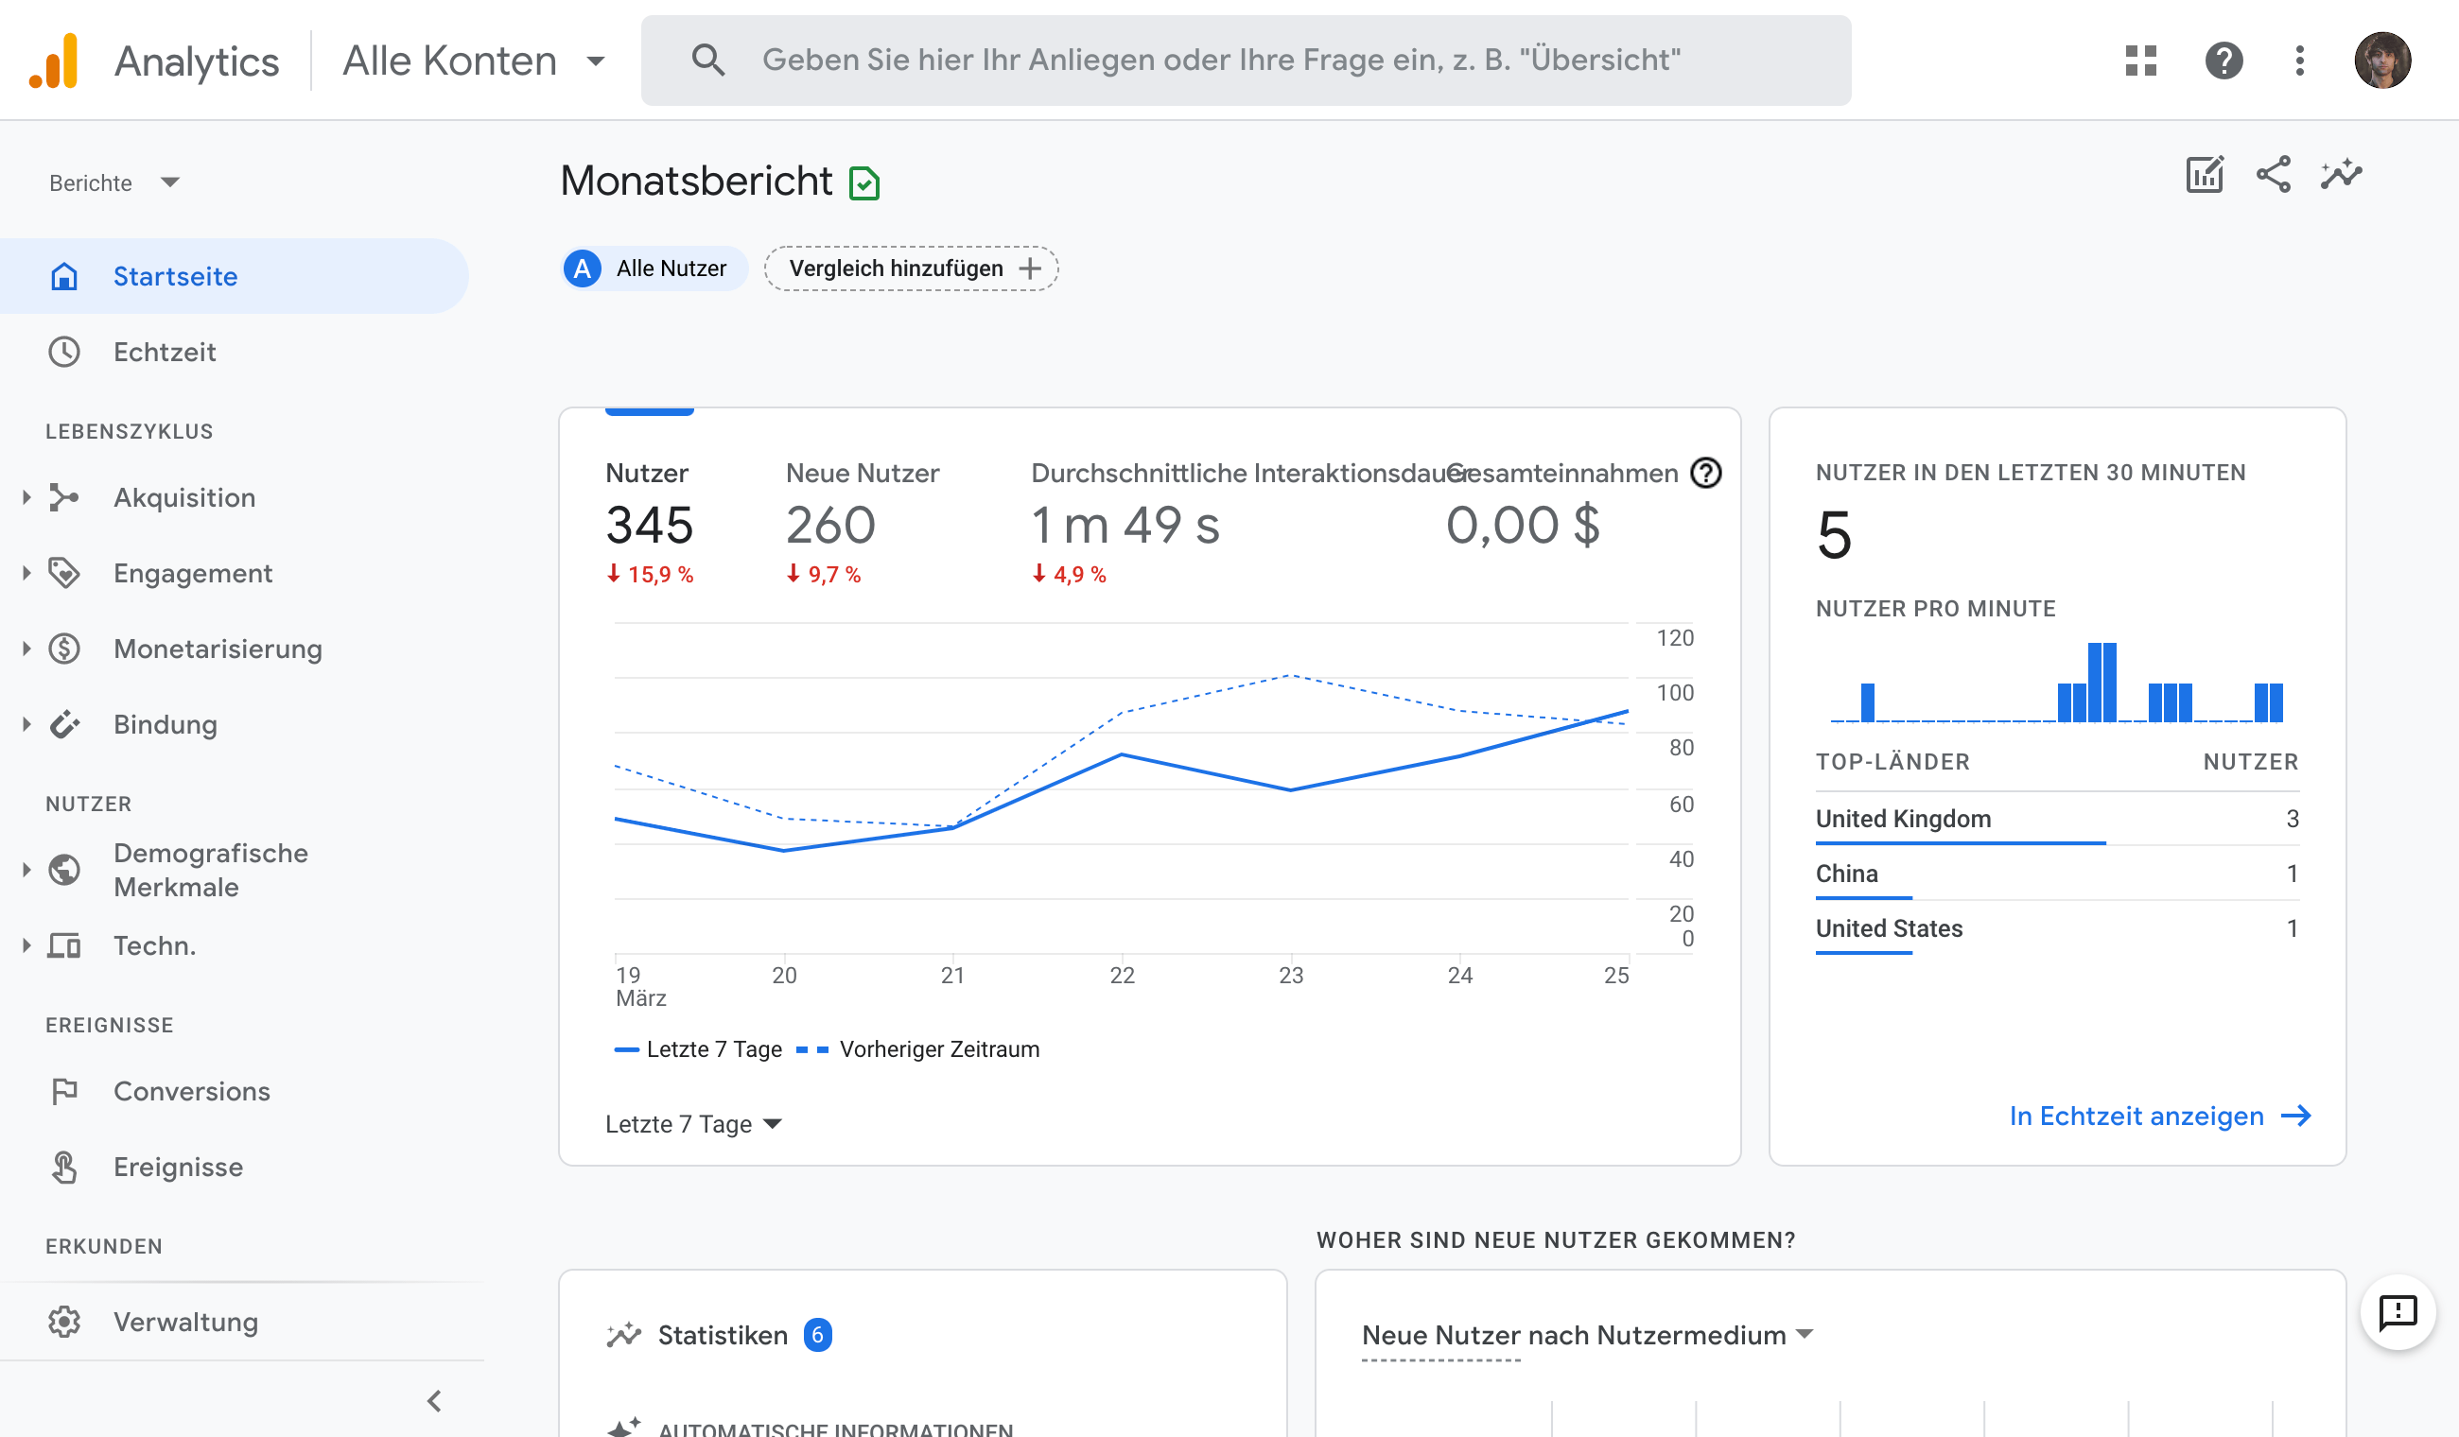Viewport: 2459px width, 1437px height.
Task: Open the Letzte 7 Tage date dropdown
Action: (x=693, y=1124)
